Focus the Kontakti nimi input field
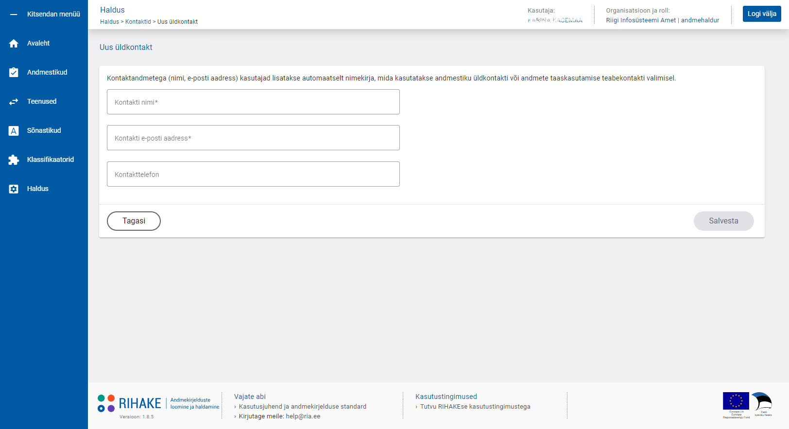789x429 pixels. pos(253,102)
